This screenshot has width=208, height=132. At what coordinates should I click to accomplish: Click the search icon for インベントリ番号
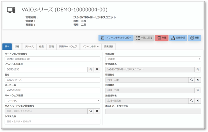pos(91,69)
